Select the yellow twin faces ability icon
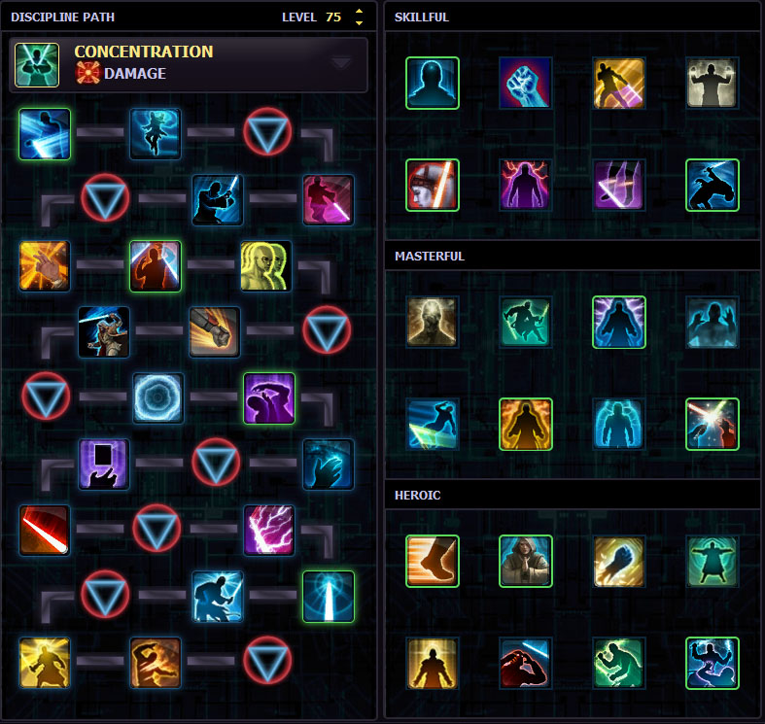The image size is (765, 724). coord(266,266)
